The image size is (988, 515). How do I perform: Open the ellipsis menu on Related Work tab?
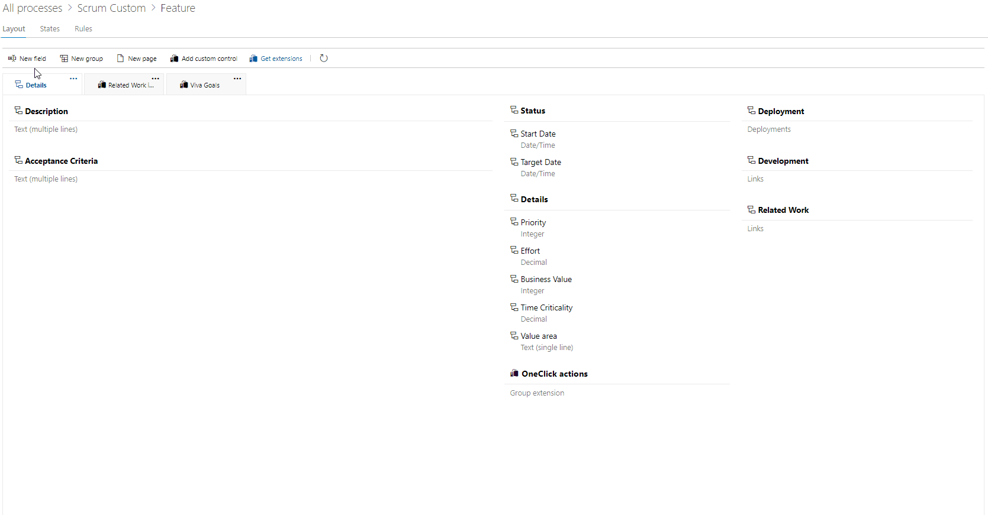click(x=155, y=79)
